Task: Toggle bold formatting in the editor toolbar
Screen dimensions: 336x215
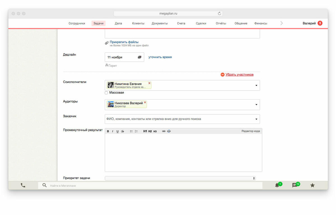Action: (x=108, y=131)
